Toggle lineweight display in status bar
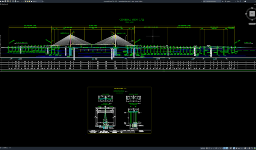This screenshot has height=150, width=256. coord(231,148)
